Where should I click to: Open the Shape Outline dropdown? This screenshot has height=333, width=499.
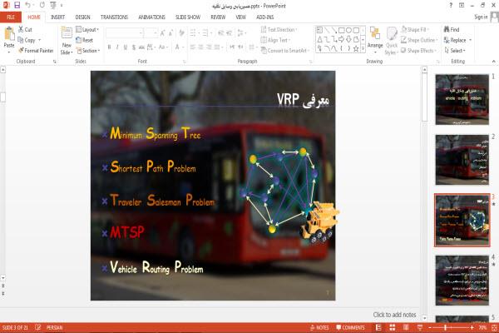[x=419, y=40]
